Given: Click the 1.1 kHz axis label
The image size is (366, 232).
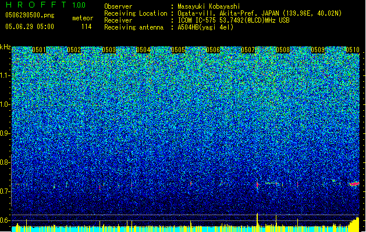Looking at the screenshot, I should coord(4,75).
